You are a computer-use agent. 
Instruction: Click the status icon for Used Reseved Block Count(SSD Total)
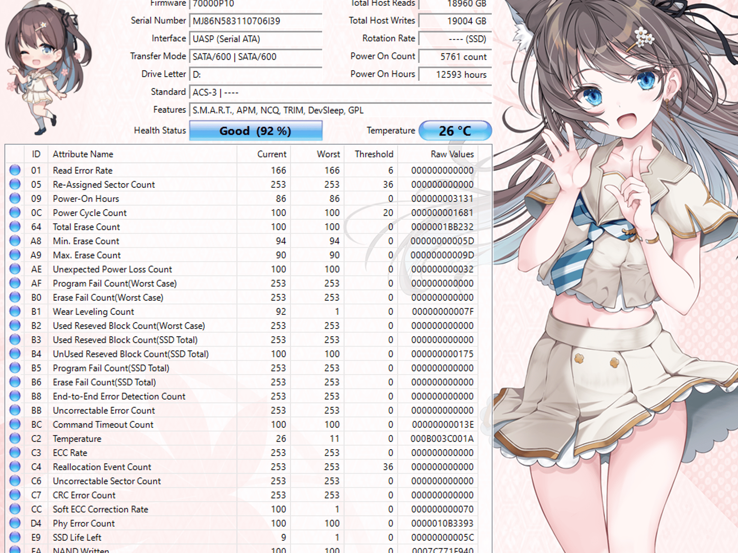pyautogui.click(x=15, y=339)
